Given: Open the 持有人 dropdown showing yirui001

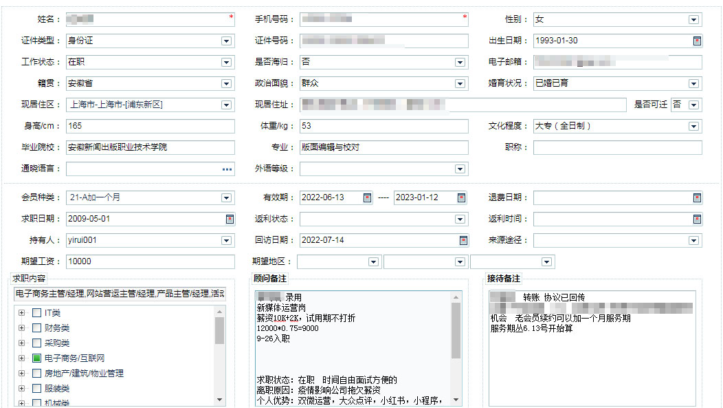Looking at the screenshot, I should (x=226, y=240).
